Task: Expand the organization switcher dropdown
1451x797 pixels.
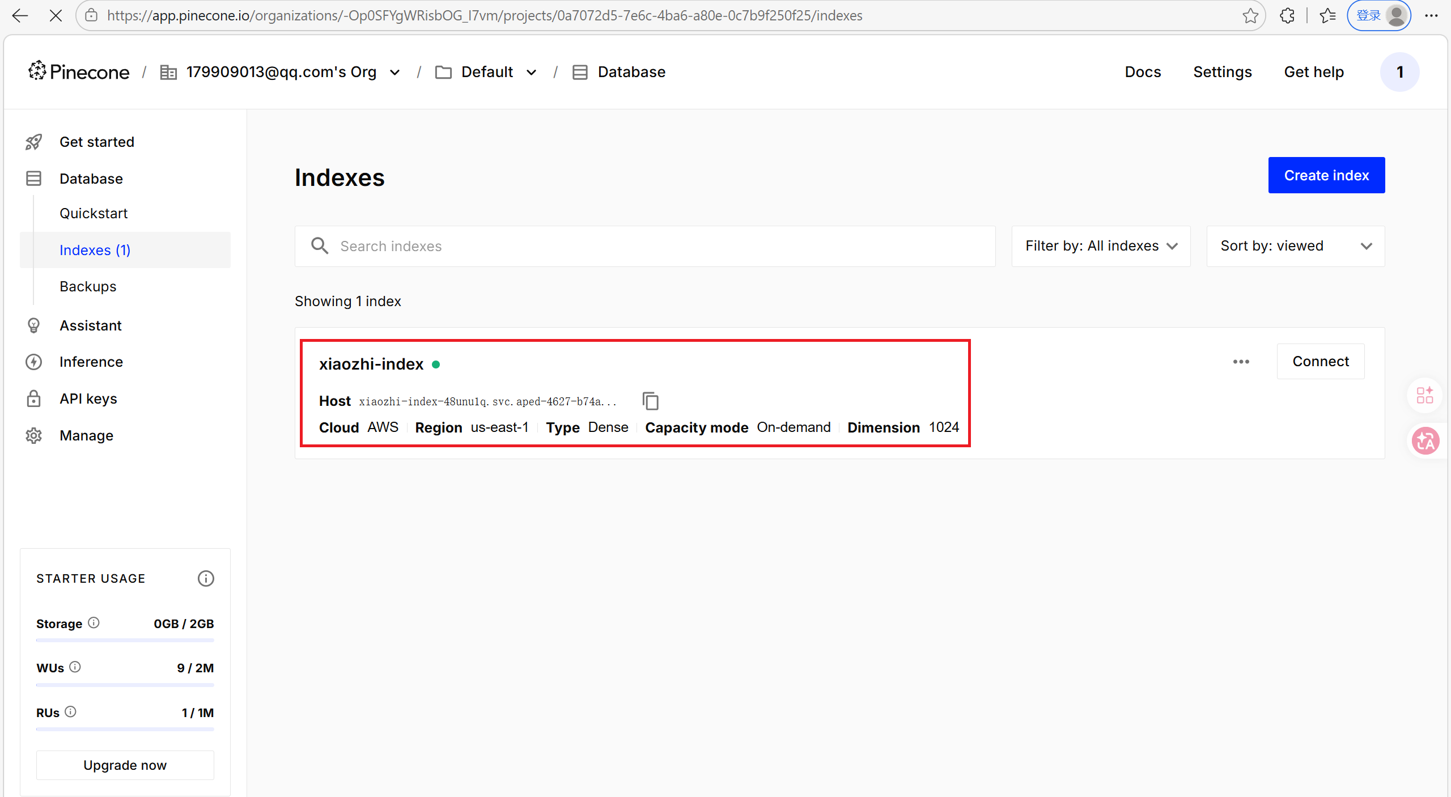Action: [x=395, y=73]
